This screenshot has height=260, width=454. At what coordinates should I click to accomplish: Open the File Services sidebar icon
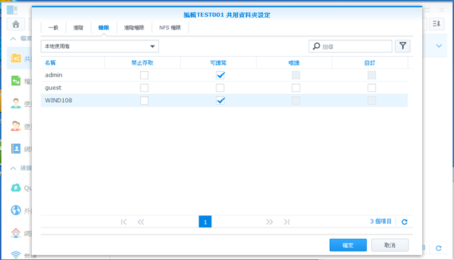point(16,81)
